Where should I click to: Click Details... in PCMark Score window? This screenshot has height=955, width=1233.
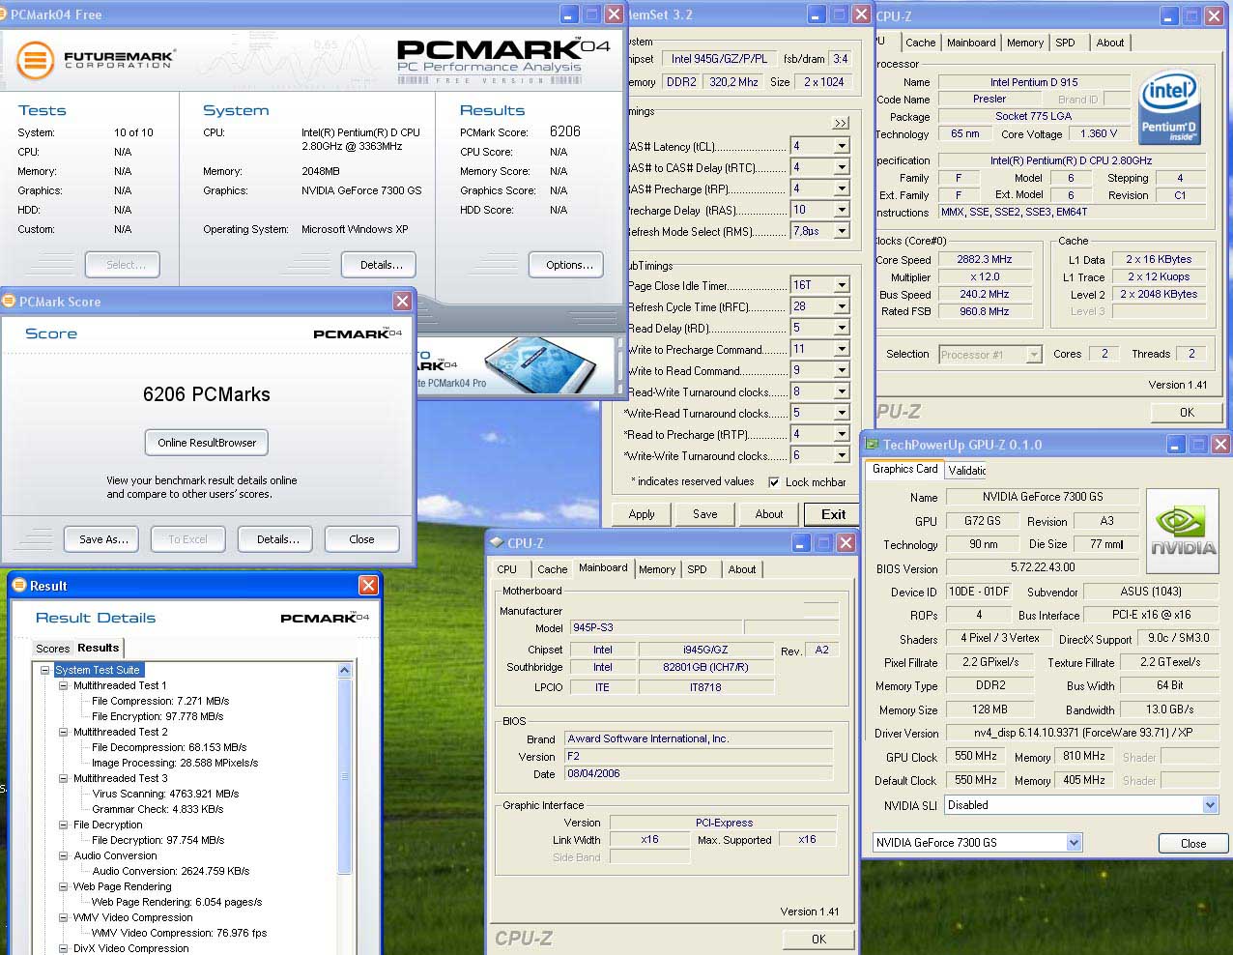pos(277,539)
